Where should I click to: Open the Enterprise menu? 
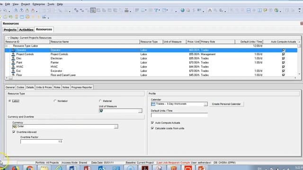coord(39,4)
